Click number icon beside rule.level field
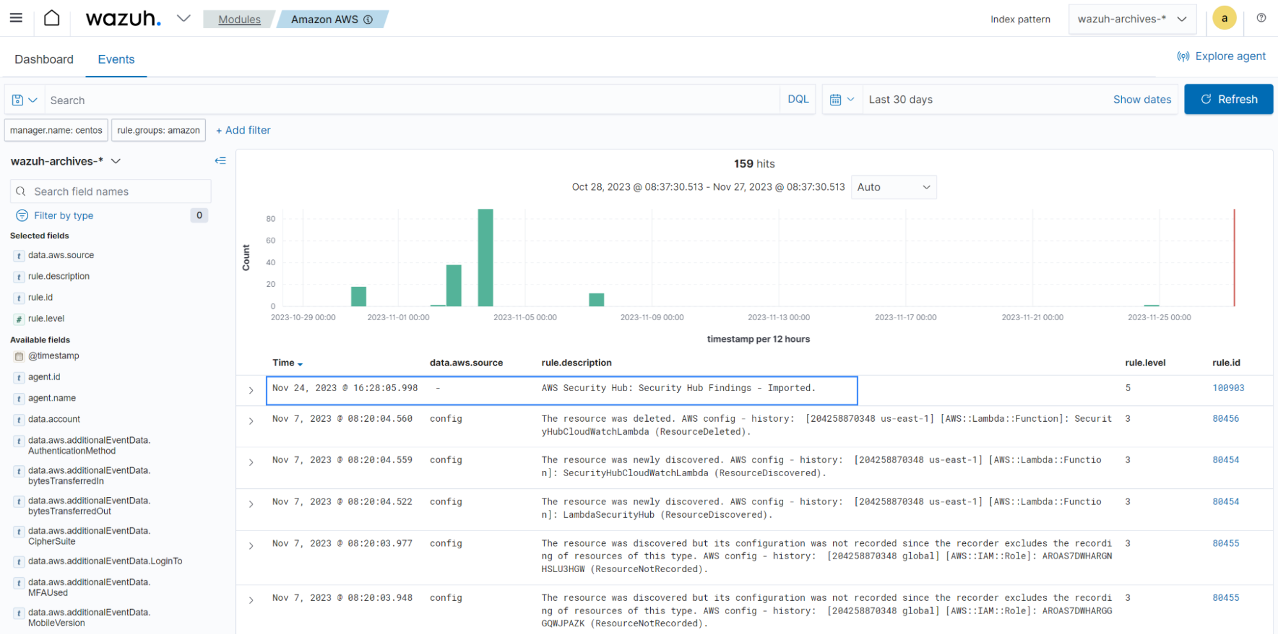This screenshot has width=1278, height=634. pos(19,319)
